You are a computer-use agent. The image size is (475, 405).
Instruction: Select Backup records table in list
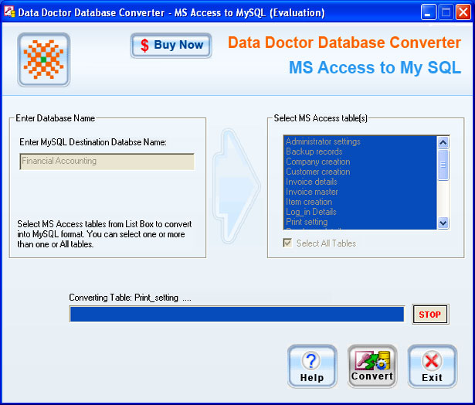[x=360, y=151]
